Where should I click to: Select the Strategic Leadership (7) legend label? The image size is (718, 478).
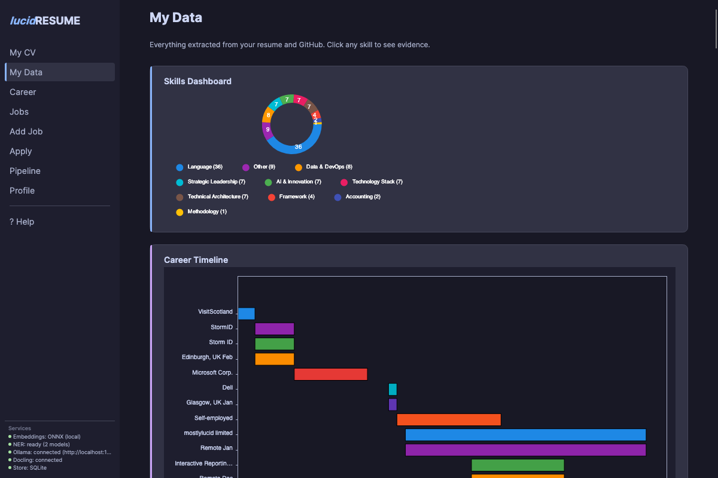pos(217,182)
